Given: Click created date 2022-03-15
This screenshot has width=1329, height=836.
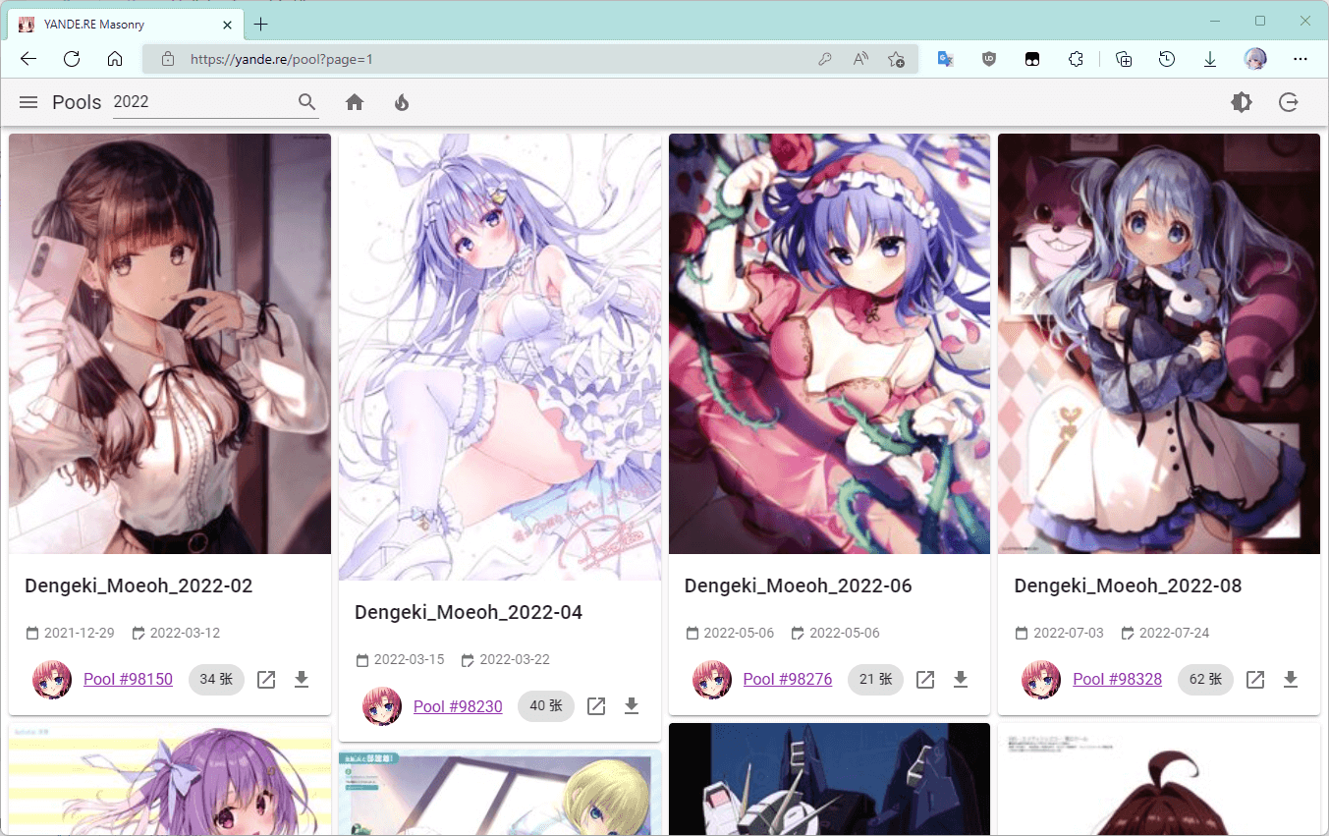Looking at the screenshot, I should 409,659.
